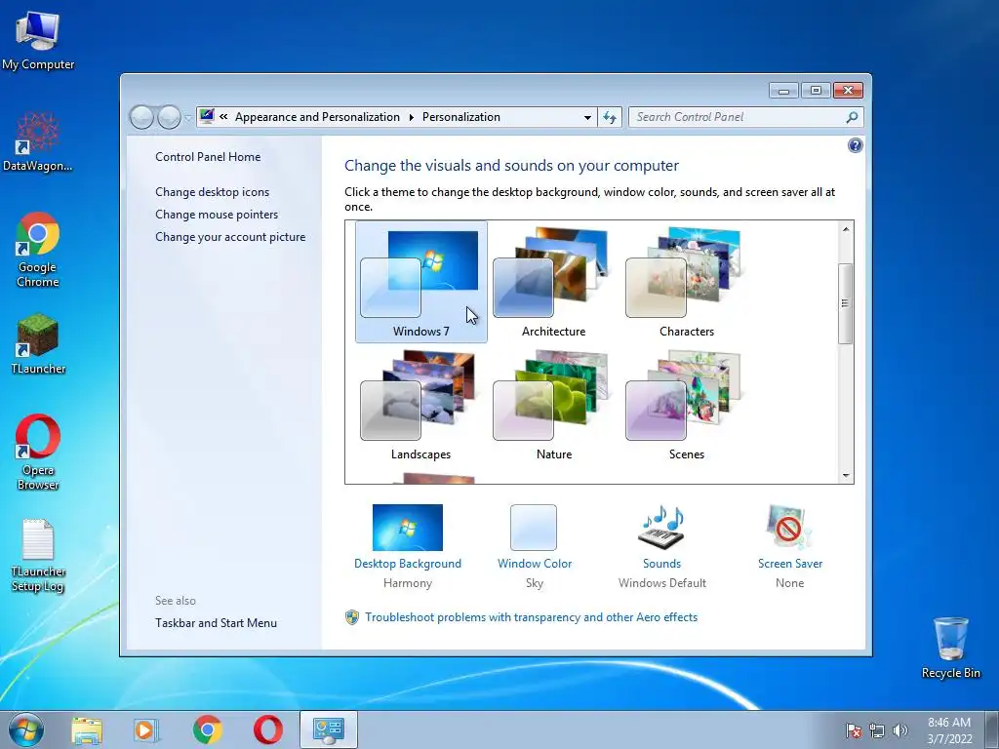Viewport: 999px width, 749px height.
Task: Expand the arrow after Appearance and Personalization
Action: pyautogui.click(x=411, y=117)
